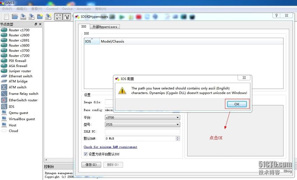Click the Base config input field
The image size is (297, 180).
[x=109, y=110]
